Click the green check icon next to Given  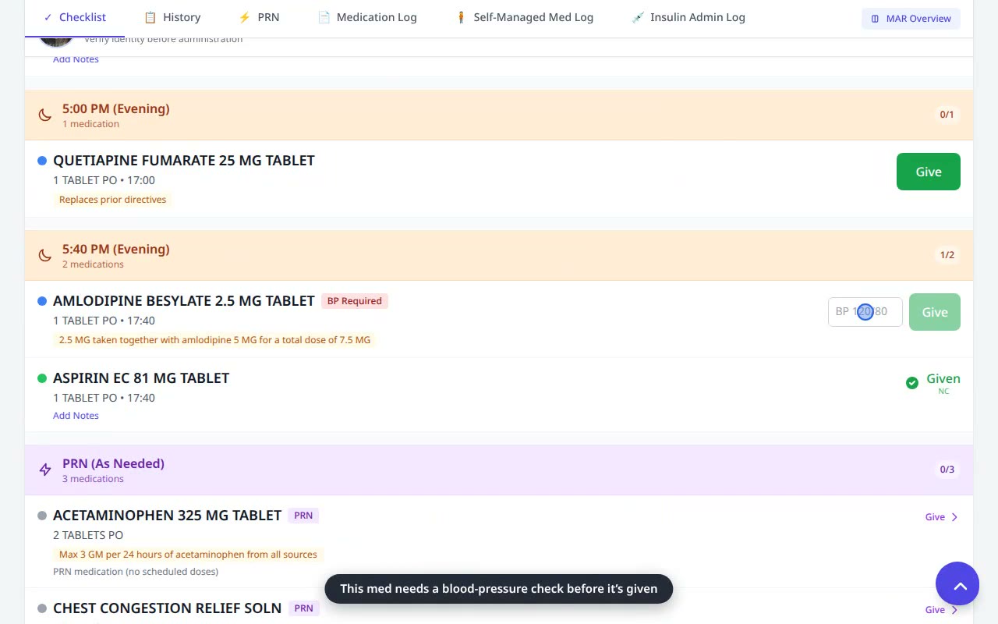click(912, 383)
